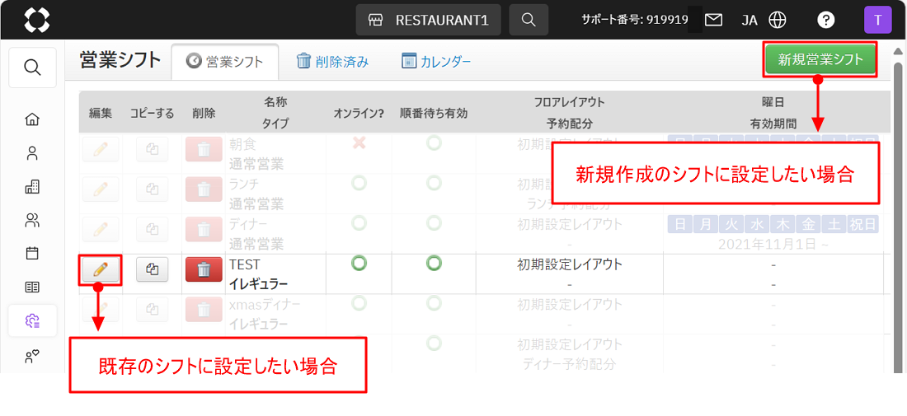Open the help question mark icon
The image size is (907, 416).
[x=825, y=20]
